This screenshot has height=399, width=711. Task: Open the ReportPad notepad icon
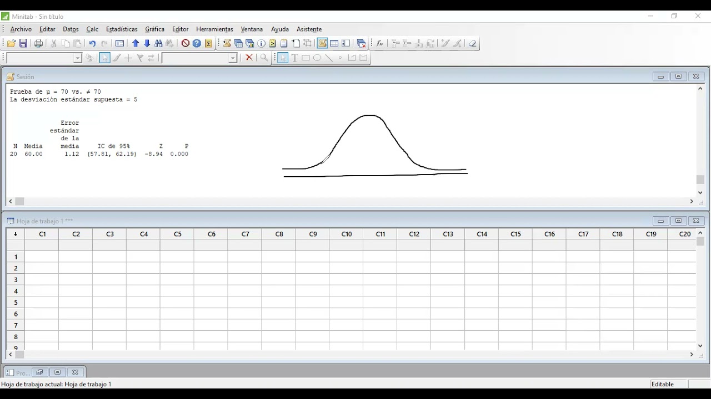[x=284, y=43]
